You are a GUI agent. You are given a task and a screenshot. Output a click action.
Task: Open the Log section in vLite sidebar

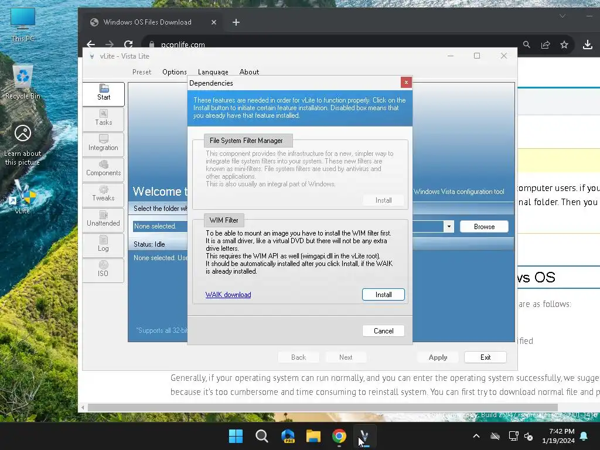103,246
